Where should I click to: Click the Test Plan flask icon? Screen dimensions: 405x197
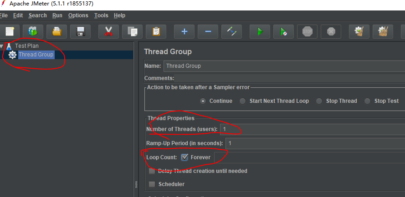coord(9,46)
